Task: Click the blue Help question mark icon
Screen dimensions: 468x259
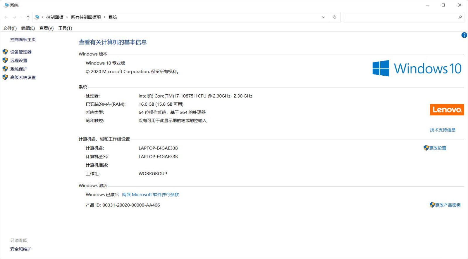Action: point(464,35)
